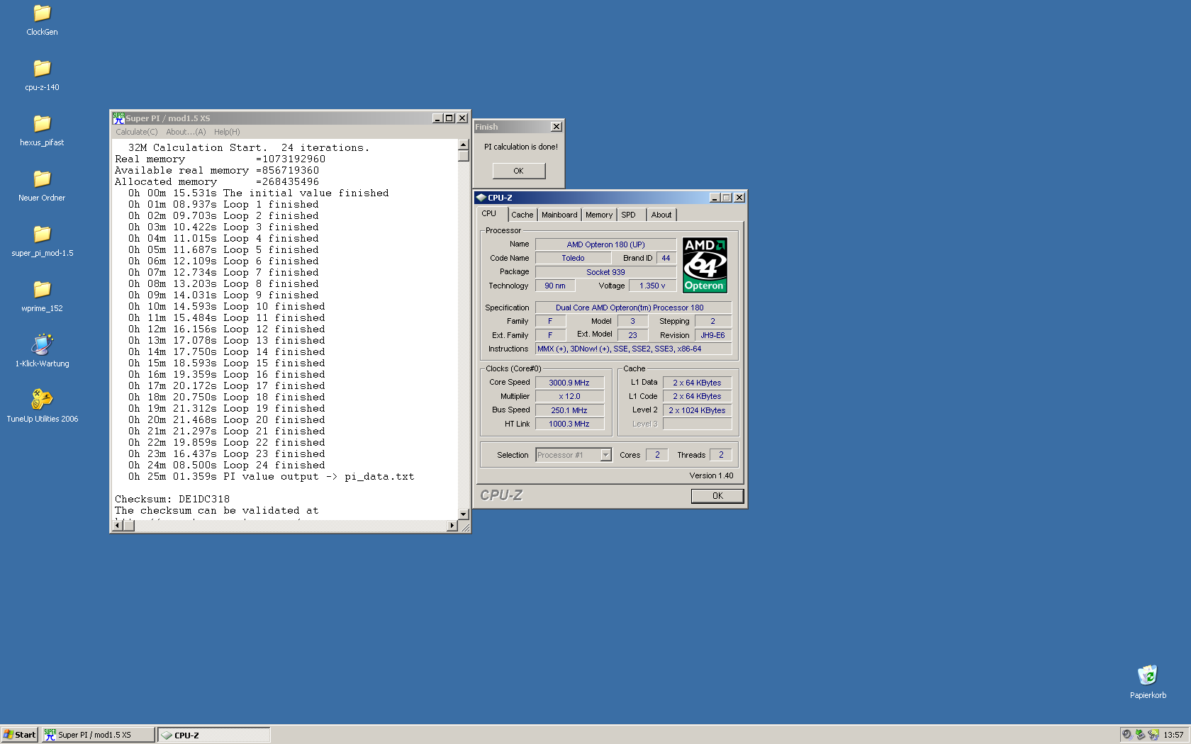Image resolution: width=1191 pixels, height=744 pixels.
Task: Click the Name field AMD Opteron 180 (UP)
Action: tap(605, 244)
